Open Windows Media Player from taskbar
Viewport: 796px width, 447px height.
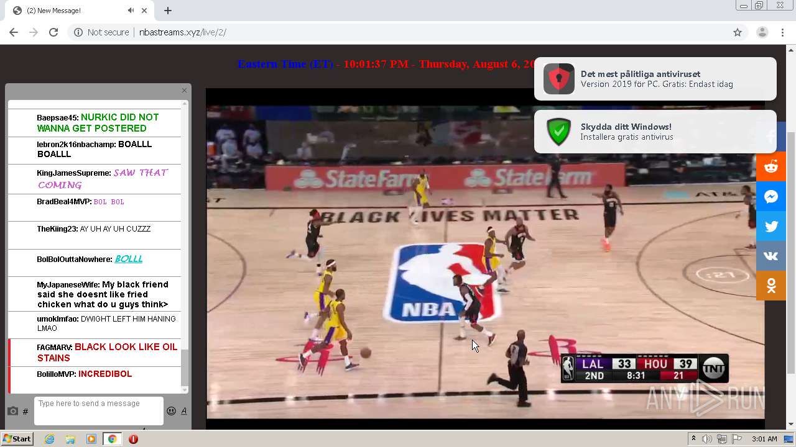(x=91, y=439)
